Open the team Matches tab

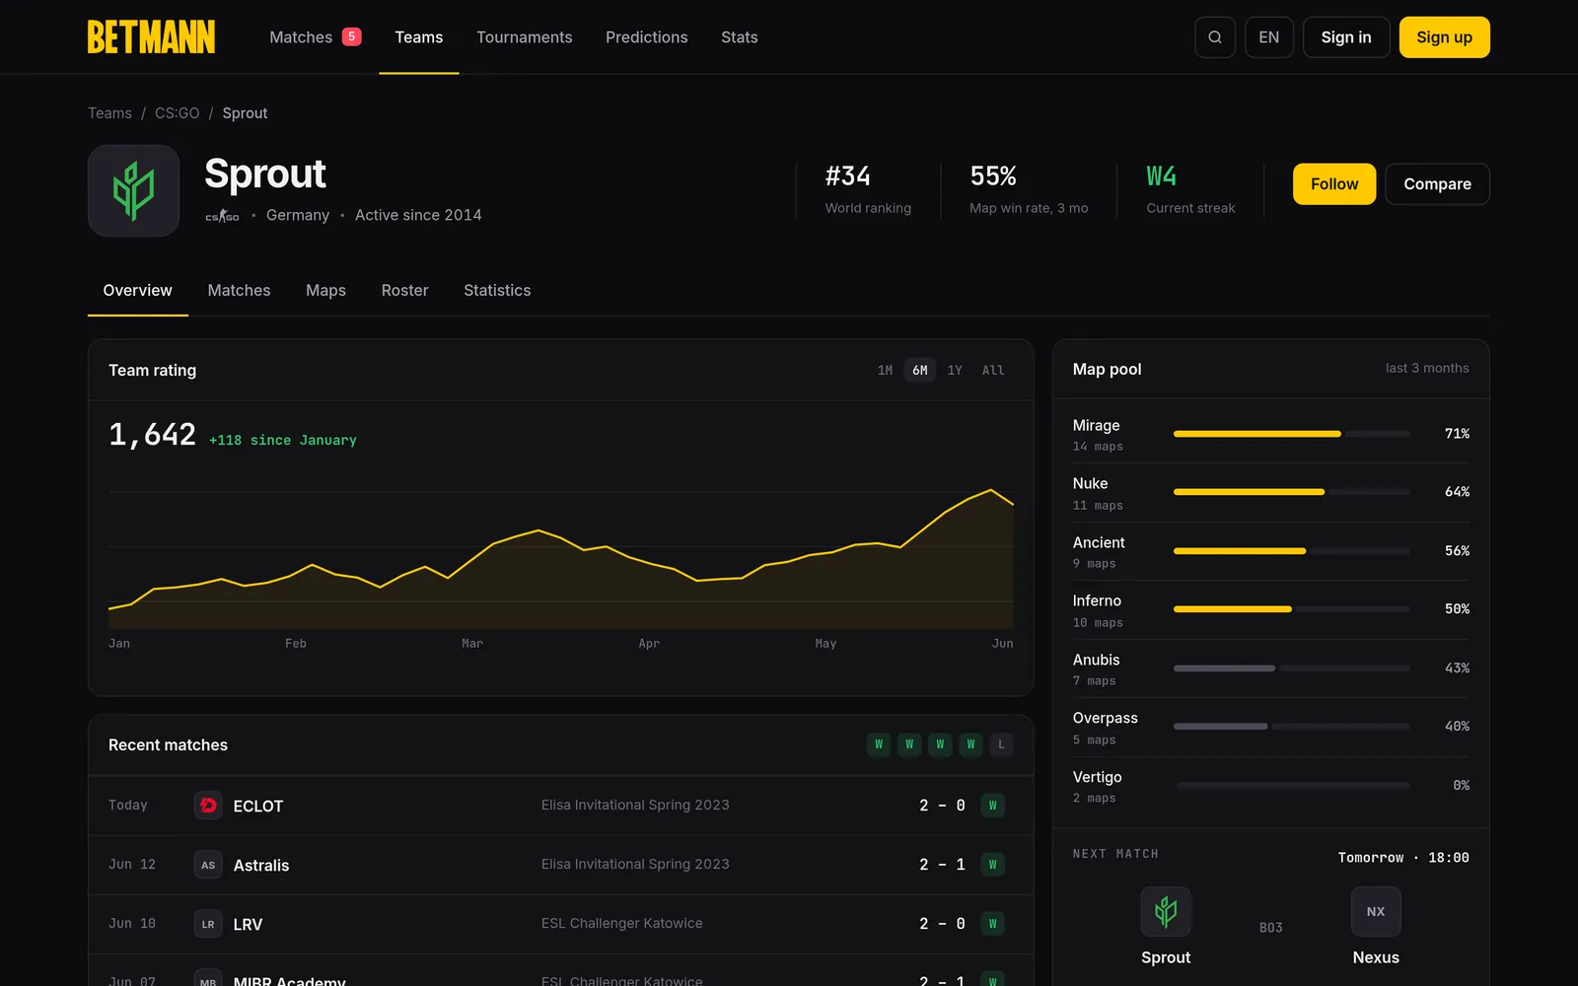(239, 291)
